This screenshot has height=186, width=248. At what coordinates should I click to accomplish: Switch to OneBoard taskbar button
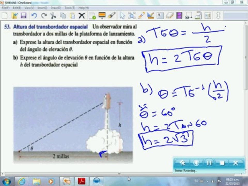click(66, 181)
